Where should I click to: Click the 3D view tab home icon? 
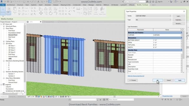[28, 22]
